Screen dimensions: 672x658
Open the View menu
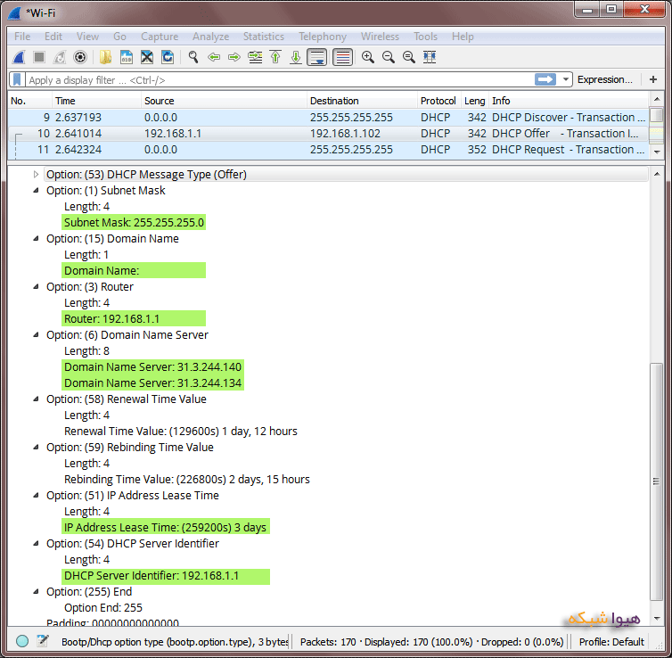[x=87, y=37]
